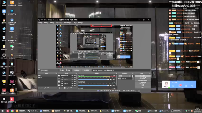Open the Windows Start menu
The width and height of the screenshot is (202, 113).
pyautogui.click(x=3, y=111)
